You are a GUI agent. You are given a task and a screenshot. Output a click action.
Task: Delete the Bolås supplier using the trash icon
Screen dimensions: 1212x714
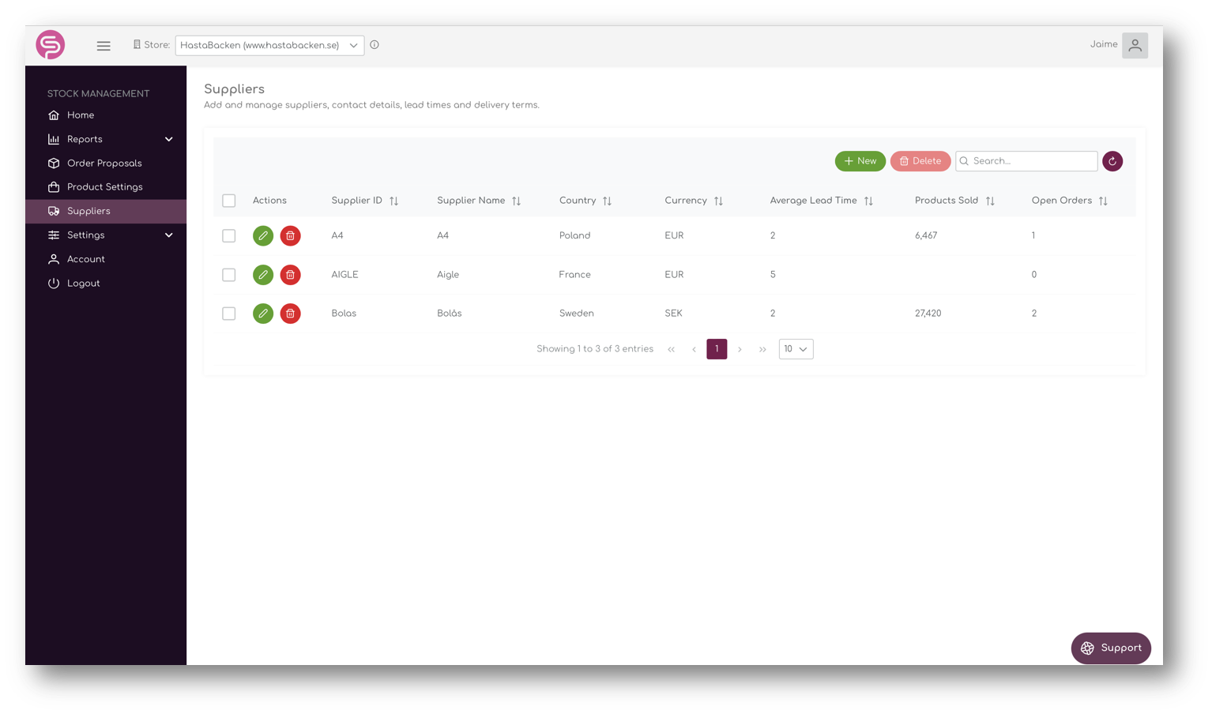pyautogui.click(x=290, y=314)
